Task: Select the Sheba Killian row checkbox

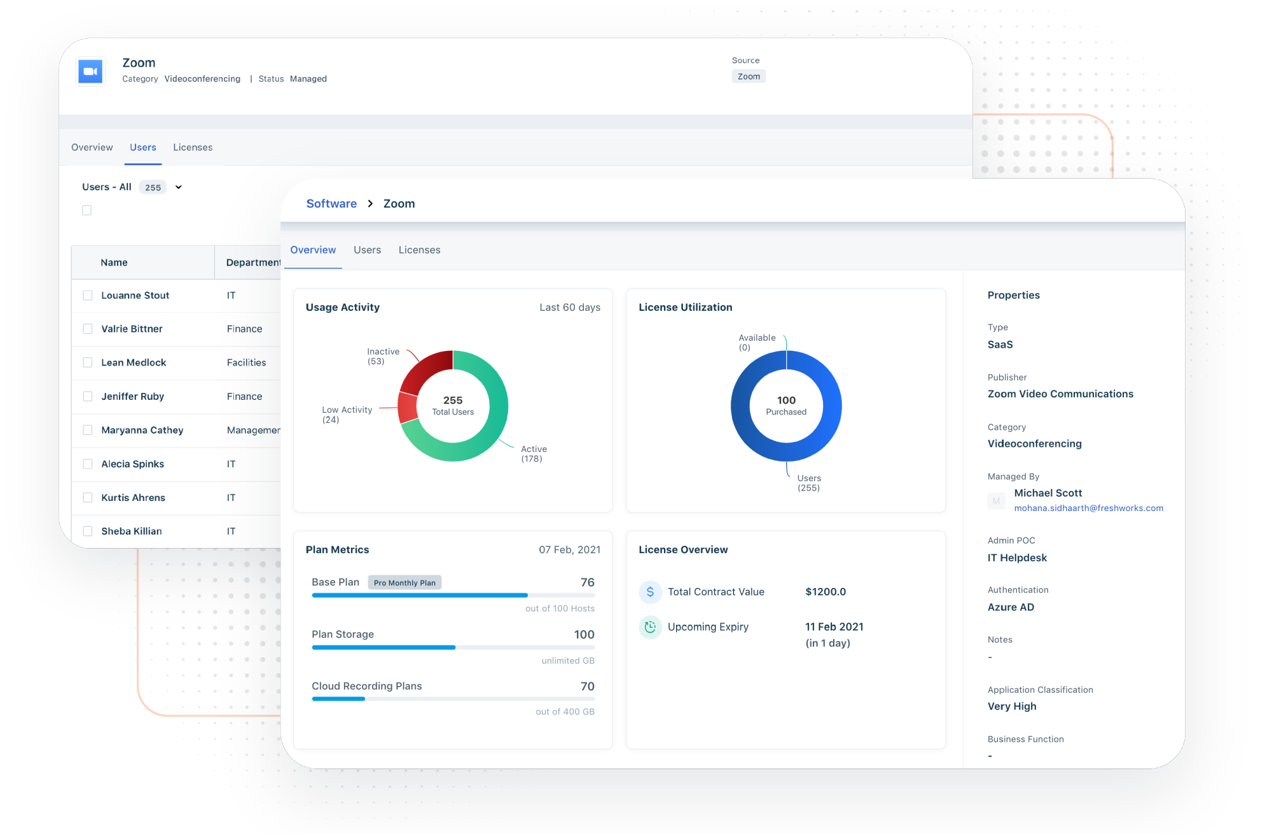Action: click(88, 531)
